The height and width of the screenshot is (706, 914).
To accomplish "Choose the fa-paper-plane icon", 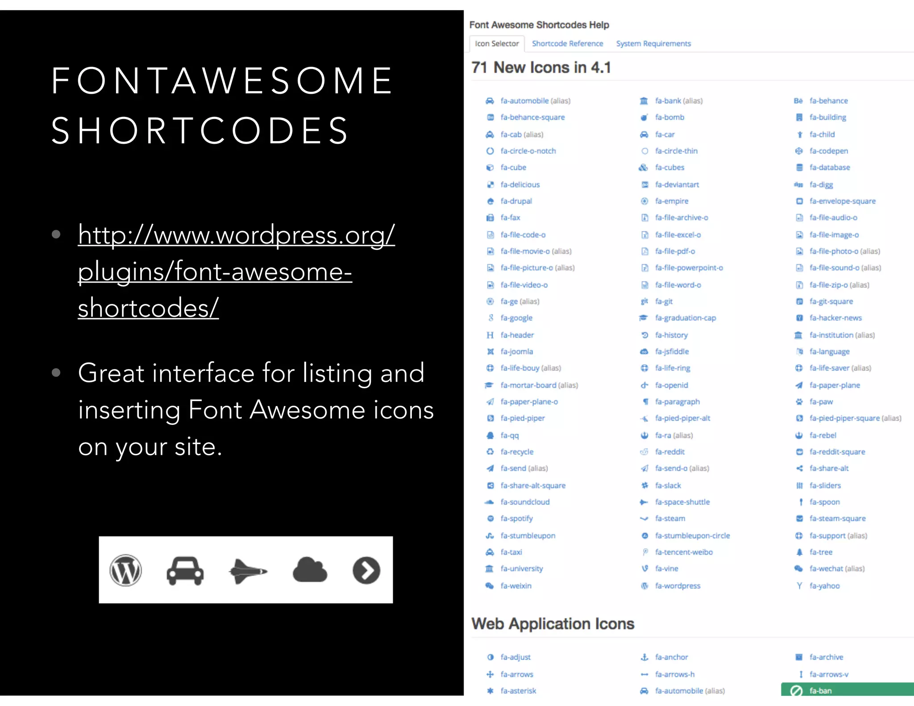I will coord(799,385).
